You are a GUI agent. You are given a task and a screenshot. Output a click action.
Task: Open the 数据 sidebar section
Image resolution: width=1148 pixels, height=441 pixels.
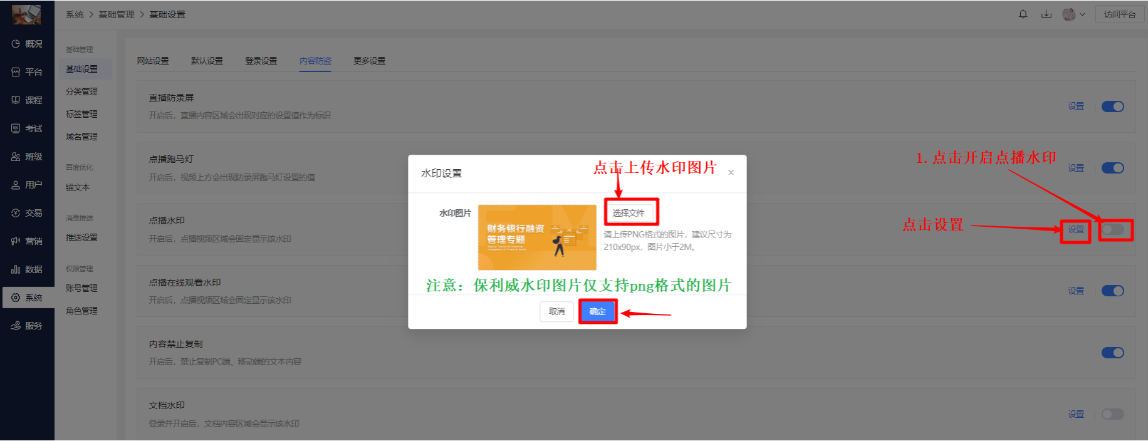coord(27,269)
